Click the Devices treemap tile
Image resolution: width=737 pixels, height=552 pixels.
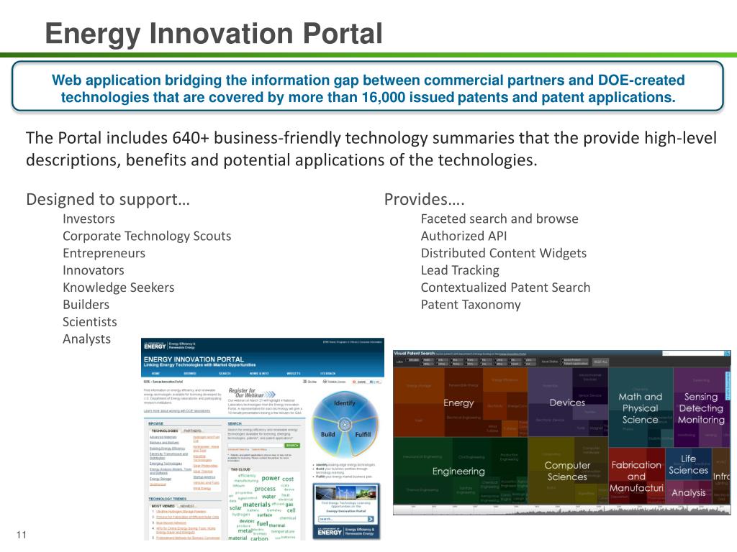567,402
